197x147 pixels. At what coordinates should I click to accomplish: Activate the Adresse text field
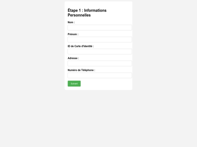[x=100, y=64]
